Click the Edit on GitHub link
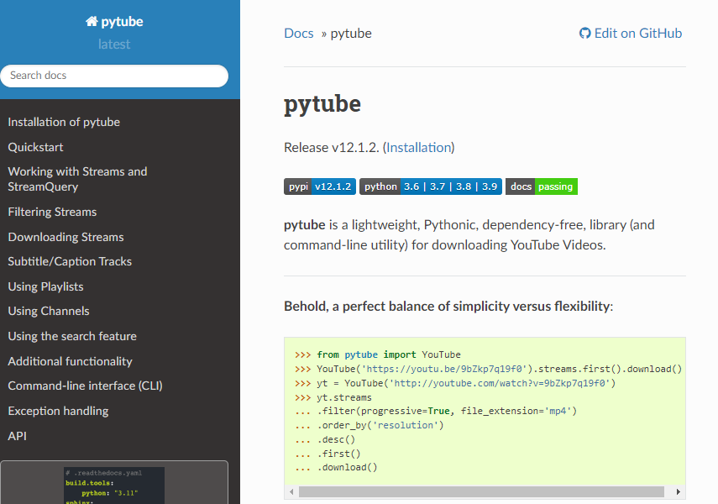Viewport: 718px width, 504px height. coord(631,33)
